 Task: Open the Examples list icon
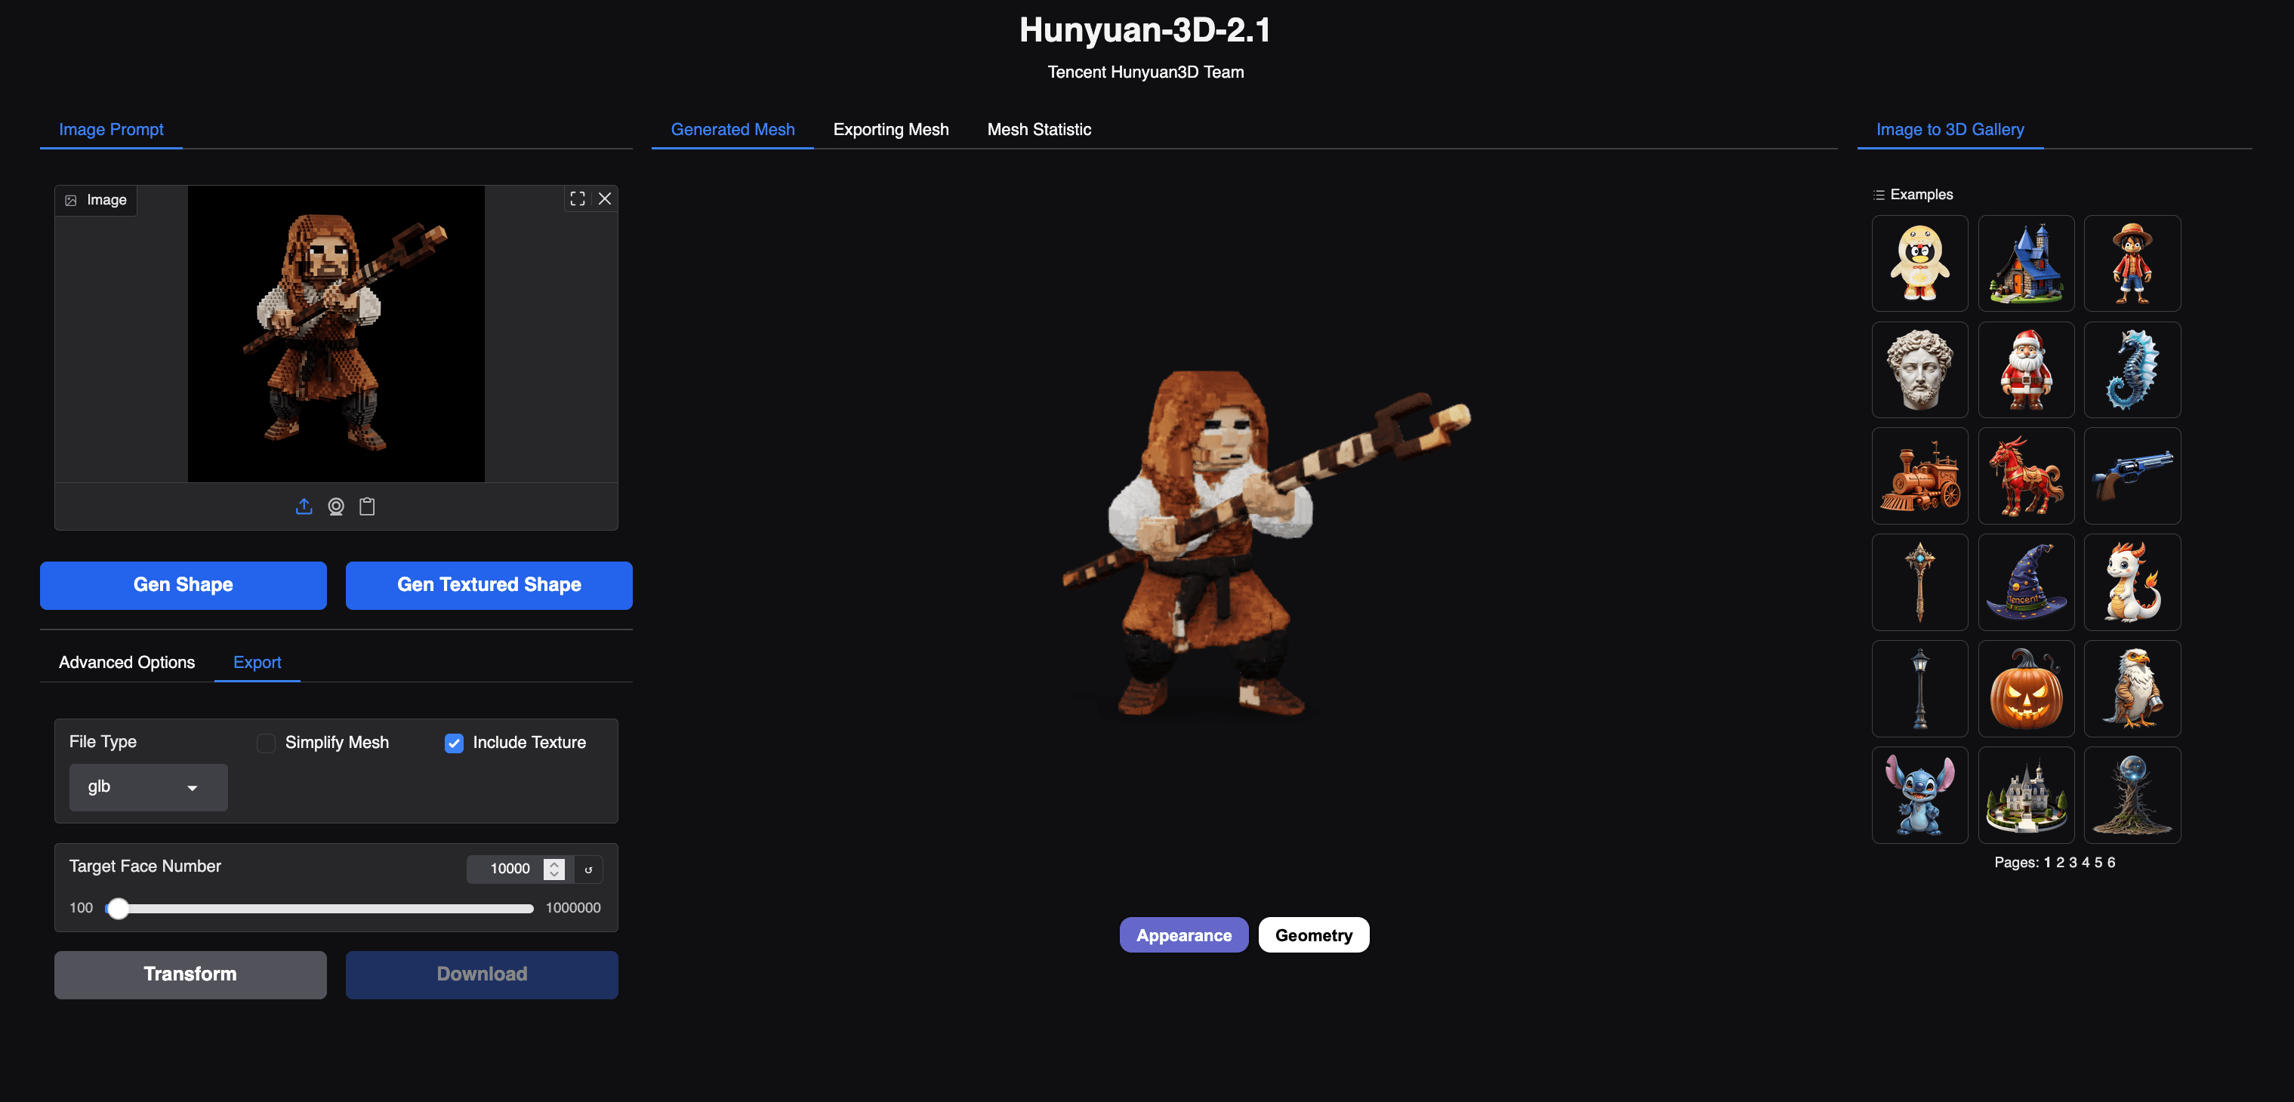(x=1879, y=194)
